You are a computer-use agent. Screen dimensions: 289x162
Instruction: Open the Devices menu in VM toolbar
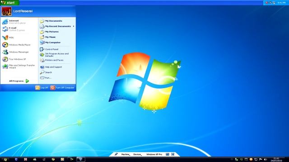pos(137,154)
